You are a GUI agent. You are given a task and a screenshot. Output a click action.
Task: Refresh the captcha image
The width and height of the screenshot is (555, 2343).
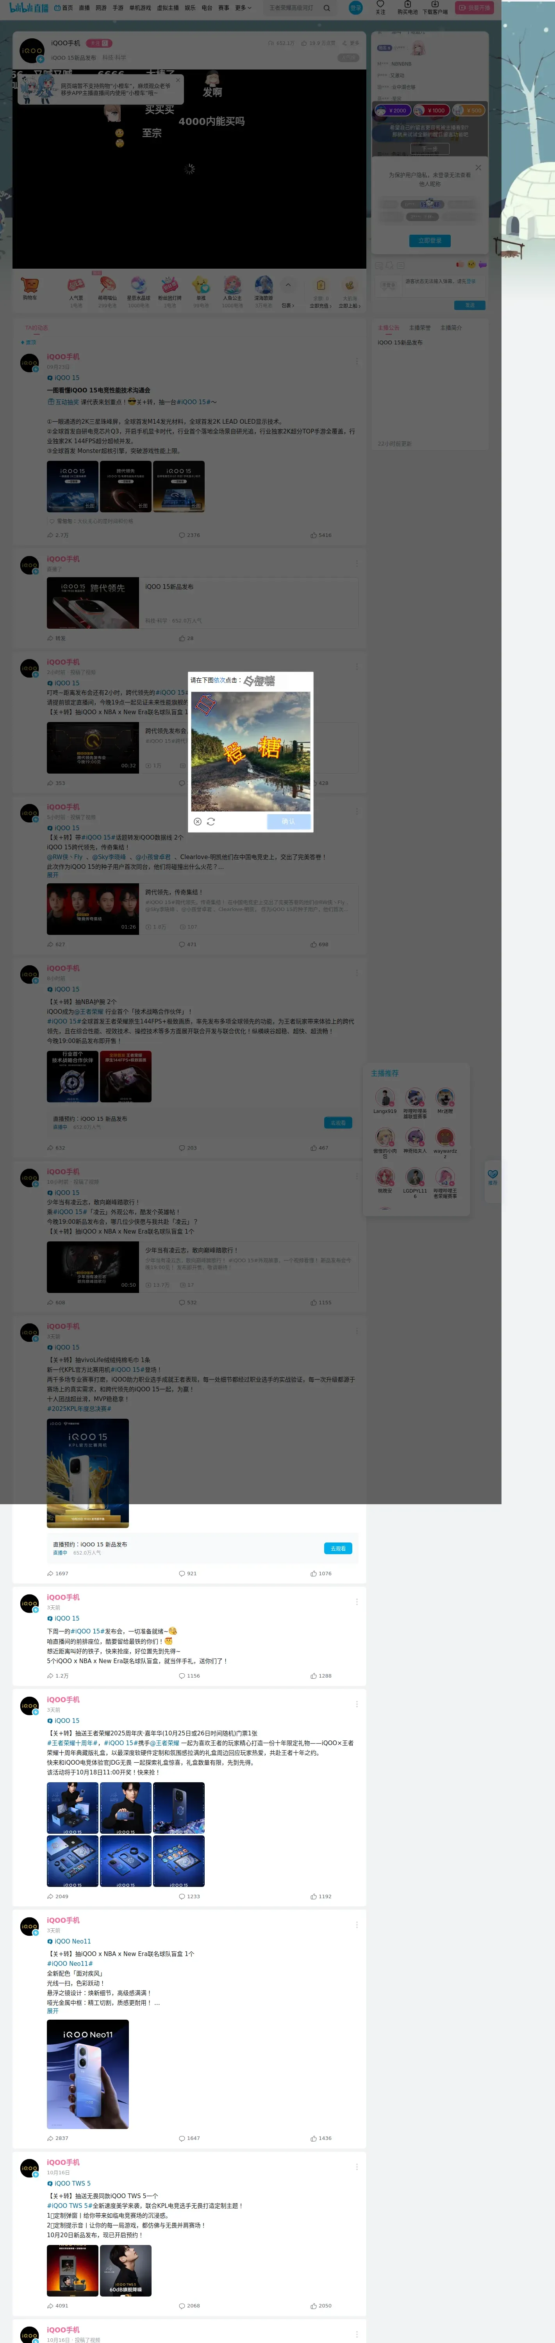(211, 821)
